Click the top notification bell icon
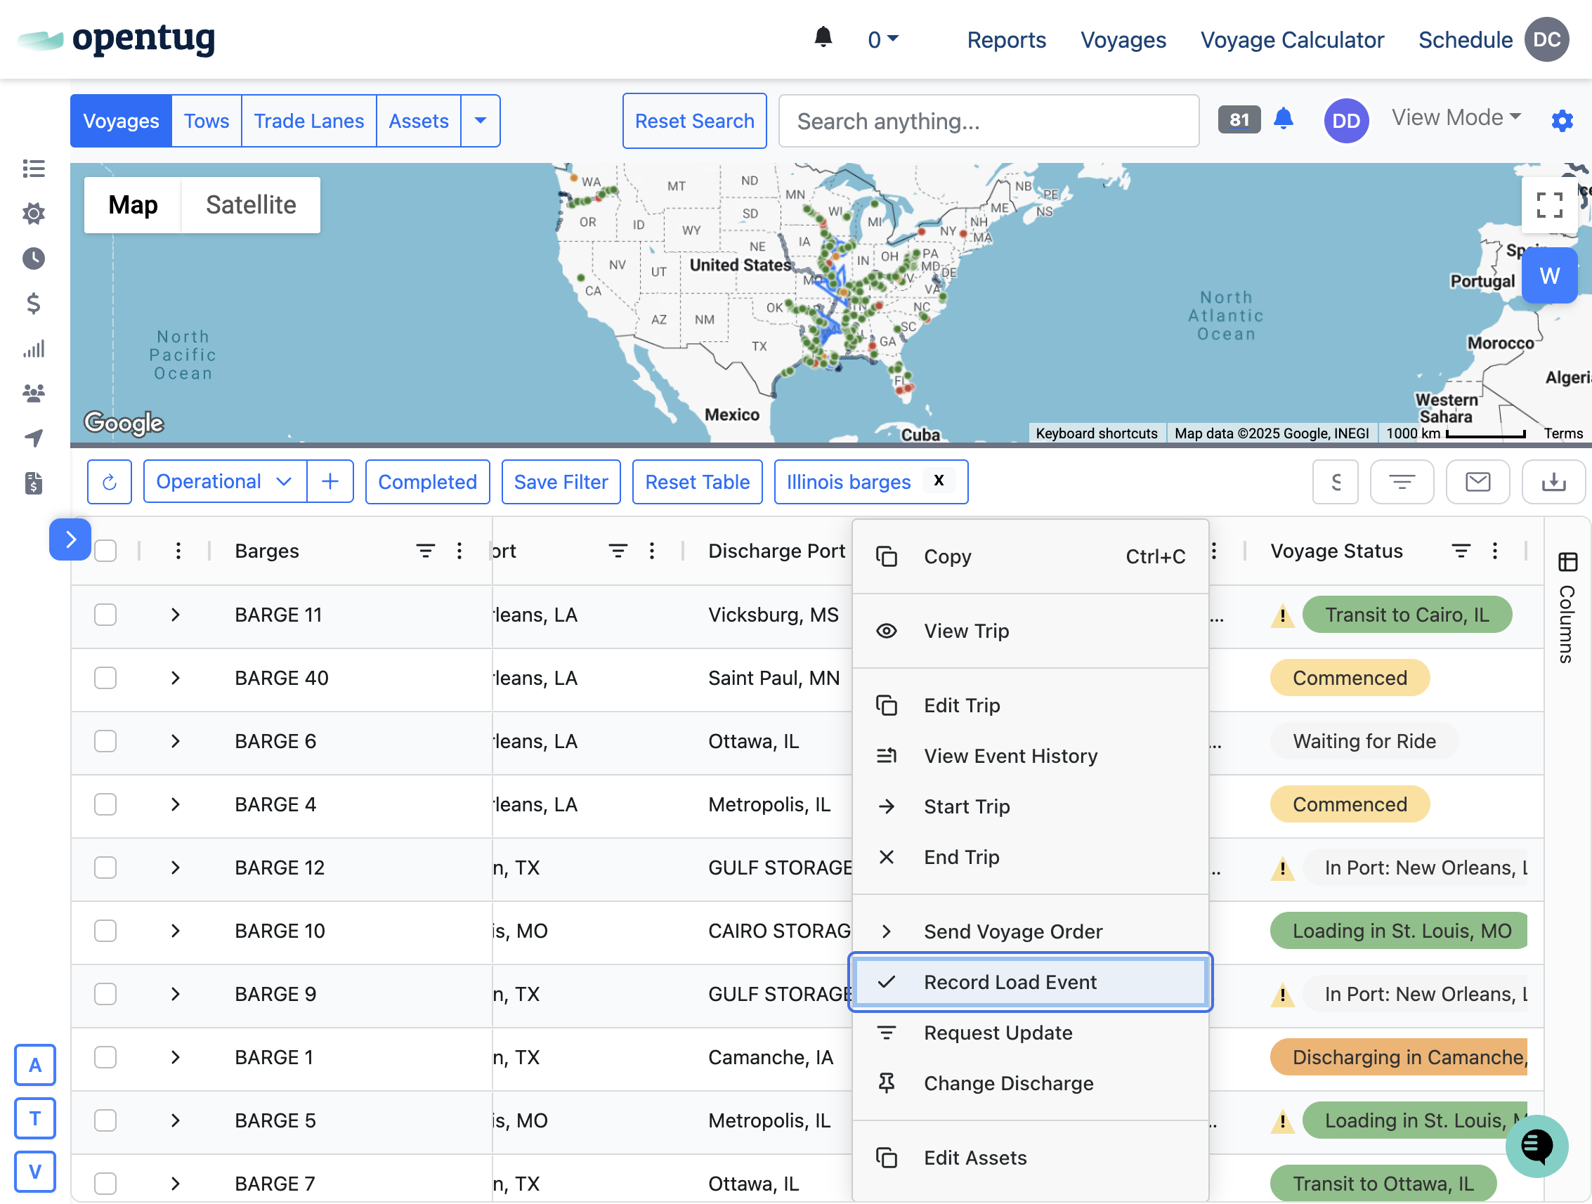Viewport: 1592px width, 1204px height. click(x=823, y=37)
